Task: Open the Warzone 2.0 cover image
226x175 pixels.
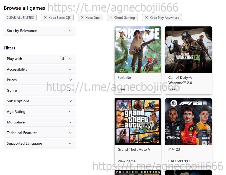Action: click(x=189, y=50)
